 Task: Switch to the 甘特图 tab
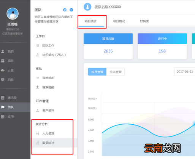click(x=144, y=21)
